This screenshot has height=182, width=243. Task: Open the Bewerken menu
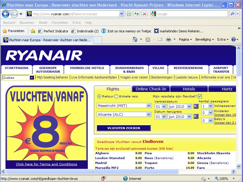[x=27, y=23]
